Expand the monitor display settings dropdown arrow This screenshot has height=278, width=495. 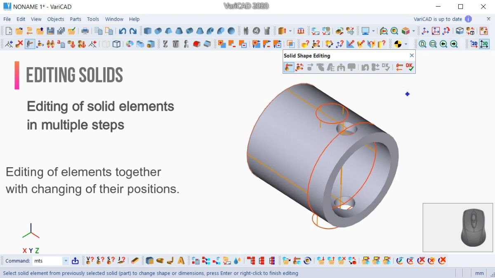coord(373,31)
